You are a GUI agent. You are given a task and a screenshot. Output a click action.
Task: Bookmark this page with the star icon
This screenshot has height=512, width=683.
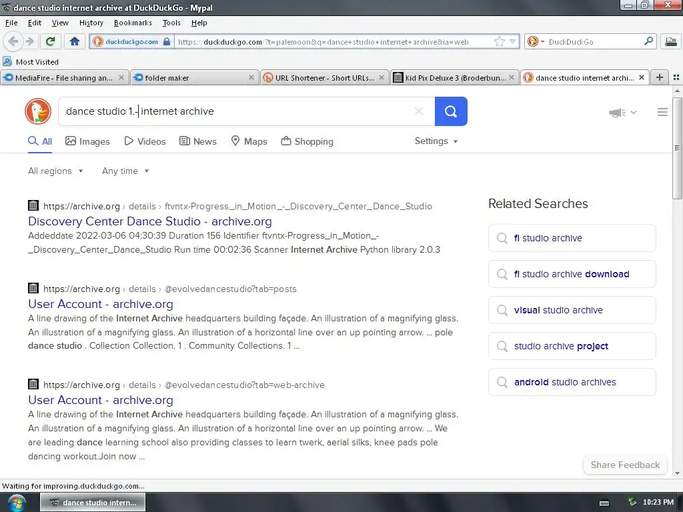[x=499, y=42]
